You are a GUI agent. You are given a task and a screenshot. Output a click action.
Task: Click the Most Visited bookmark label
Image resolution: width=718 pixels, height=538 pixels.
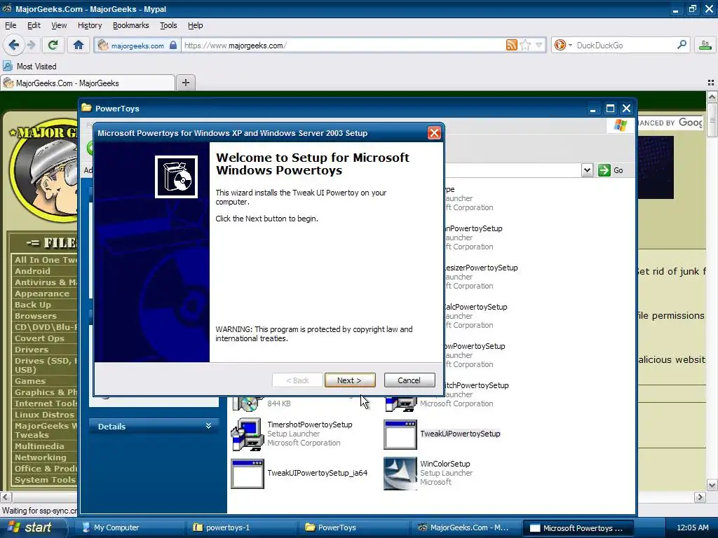click(36, 67)
